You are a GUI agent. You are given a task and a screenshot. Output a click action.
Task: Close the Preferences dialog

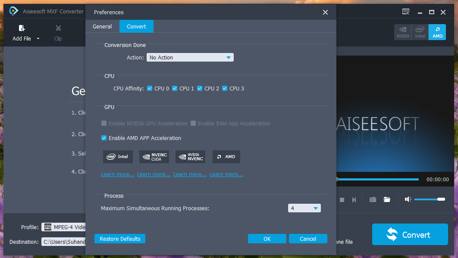[326, 12]
